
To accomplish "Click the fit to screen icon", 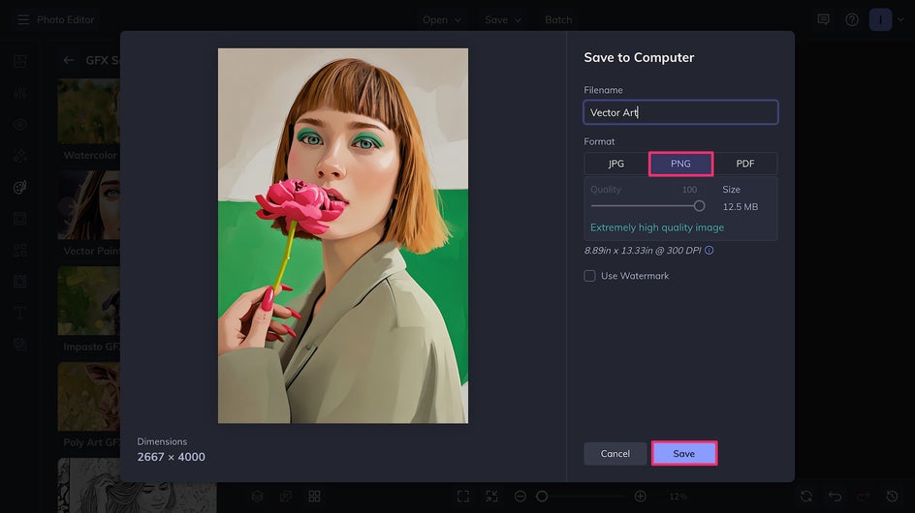I will pos(492,497).
